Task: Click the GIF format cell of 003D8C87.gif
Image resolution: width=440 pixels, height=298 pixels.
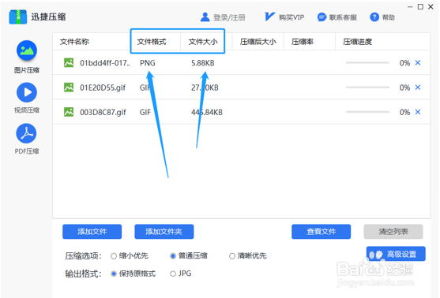Action: tap(145, 112)
